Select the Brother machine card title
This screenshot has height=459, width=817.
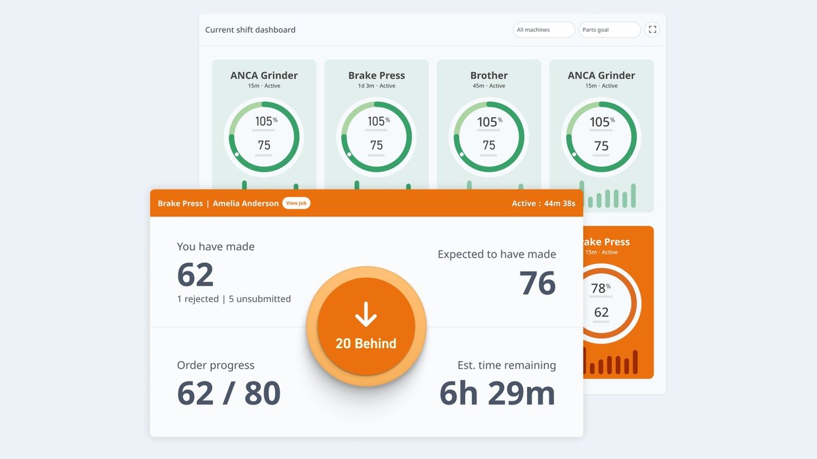pyautogui.click(x=489, y=75)
